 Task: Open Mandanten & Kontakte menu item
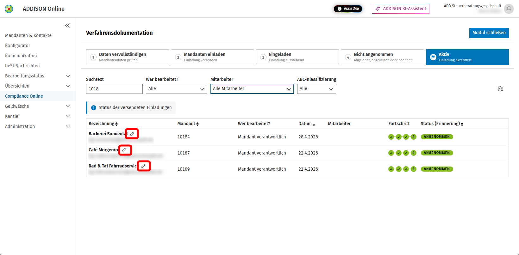click(x=28, y=35)
